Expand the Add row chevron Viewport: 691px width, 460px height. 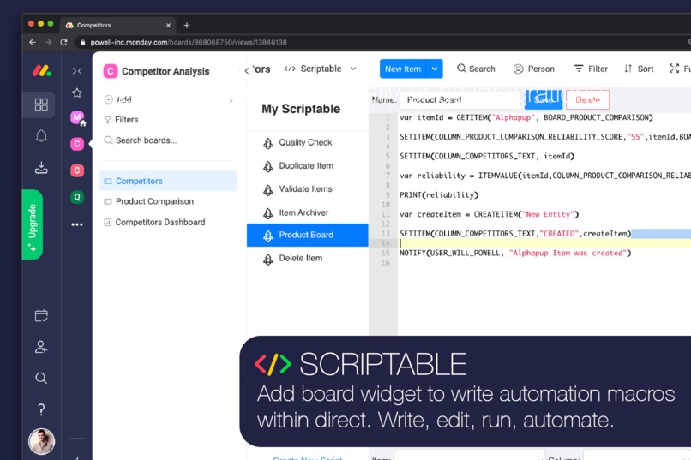coord(231,100)
